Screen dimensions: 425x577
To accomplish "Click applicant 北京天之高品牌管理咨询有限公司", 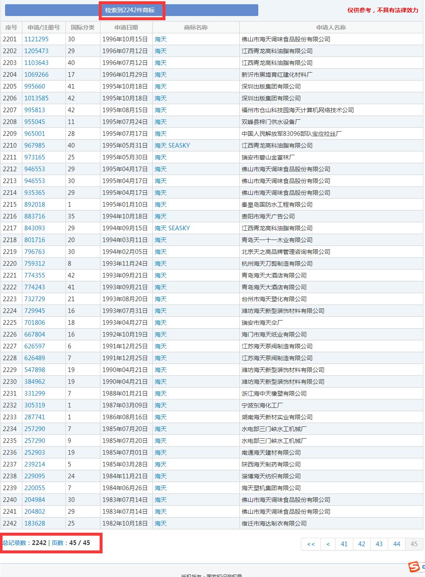I will coord(286,252).
